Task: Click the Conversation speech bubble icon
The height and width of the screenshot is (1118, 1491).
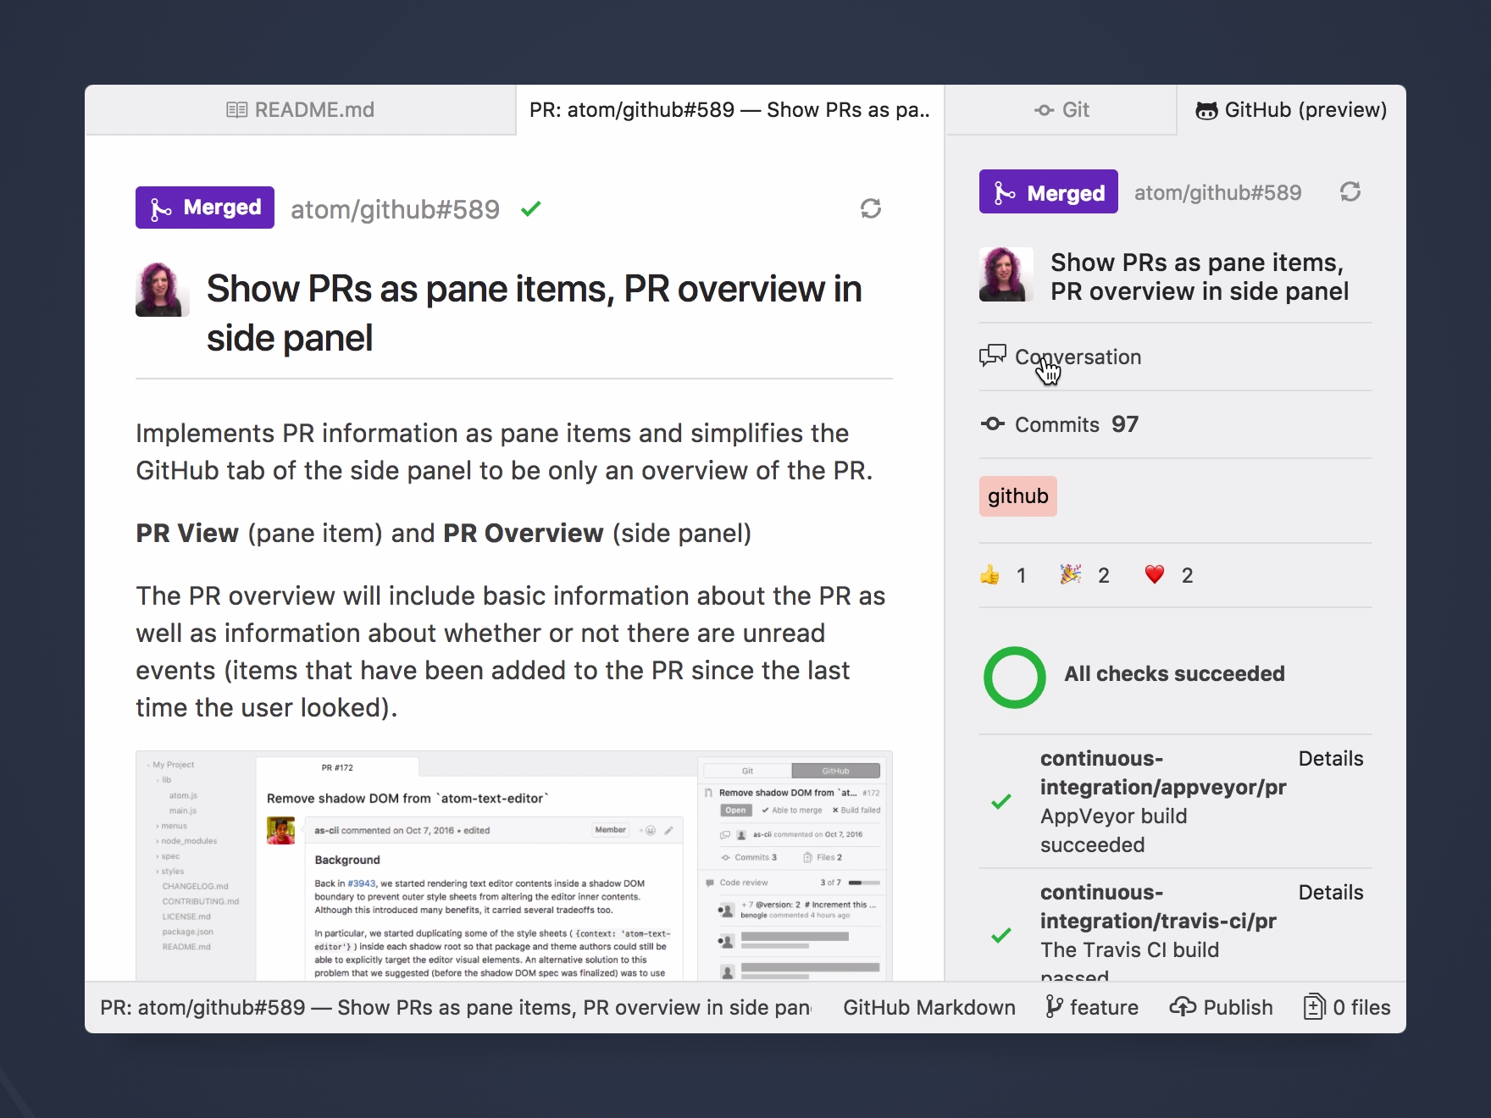Action: (993, 356)
